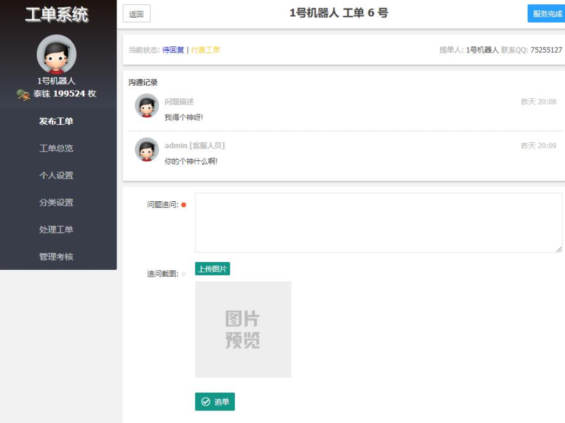Screen dimensions: 565x423
Task: Open 分类设置 in the sidebar
Action: pos(56,202)
